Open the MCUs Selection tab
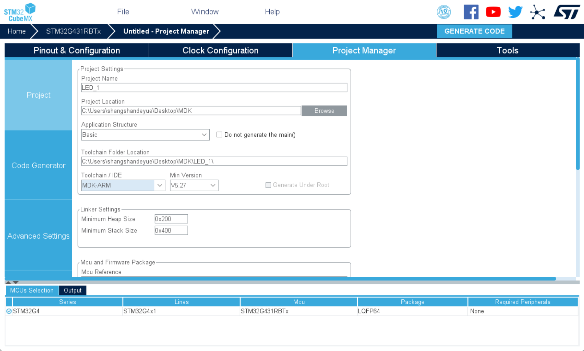Image resolution: width=584 pixels, height=351 pixels. tap(32, 290)
